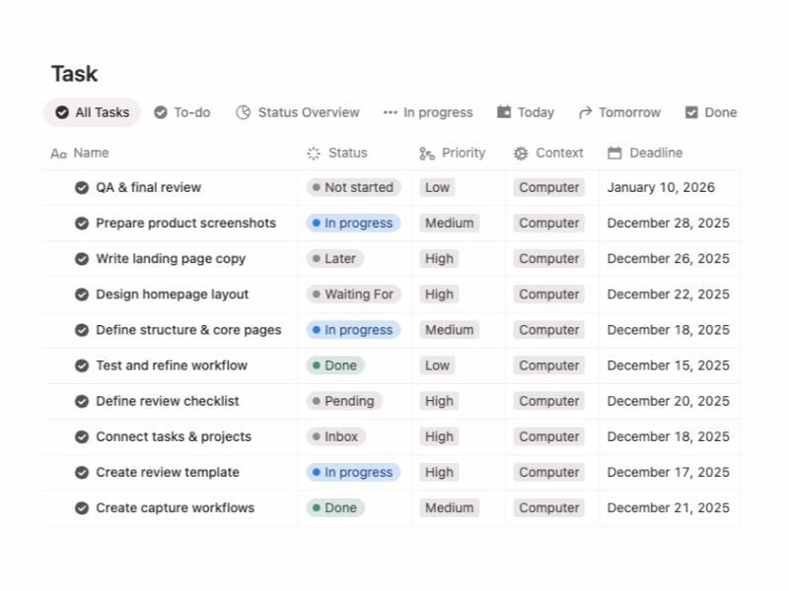Open the Test and refine workflow task

tap(172, 365)
